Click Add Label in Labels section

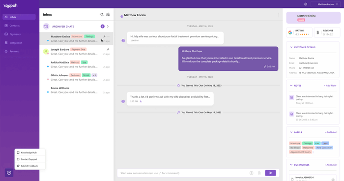pos(330,132)
